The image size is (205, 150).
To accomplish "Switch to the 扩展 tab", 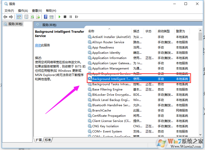I will point(39,140).
